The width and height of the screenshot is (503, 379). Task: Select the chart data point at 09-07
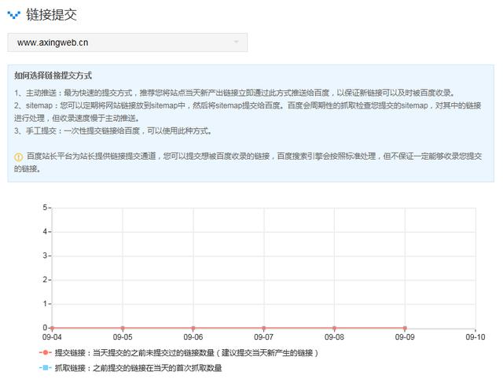coord(263,328)
